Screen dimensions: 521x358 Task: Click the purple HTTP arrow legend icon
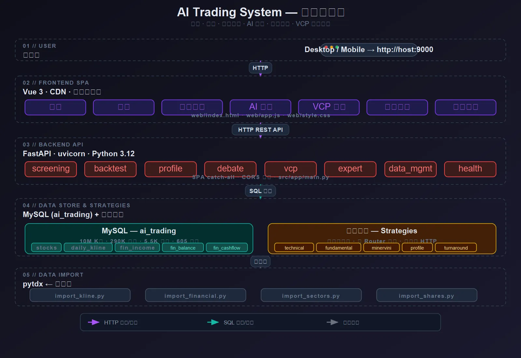pyautogui.click(x=94, y=322)
